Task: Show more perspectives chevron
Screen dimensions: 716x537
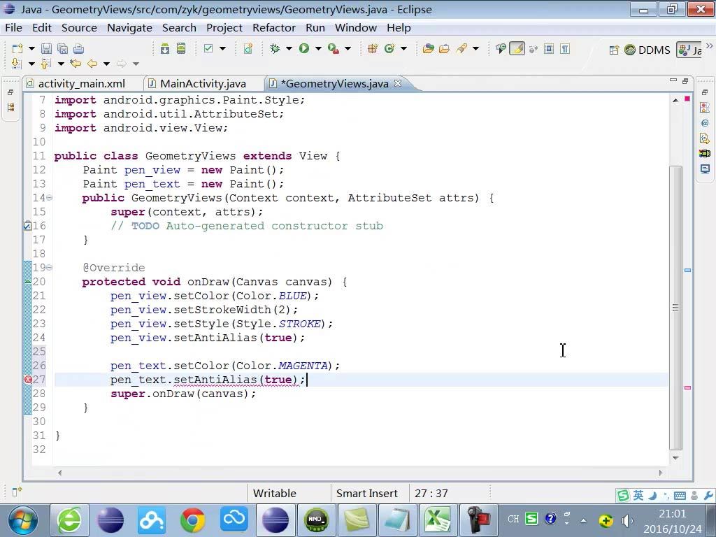Action: [709, 46]
